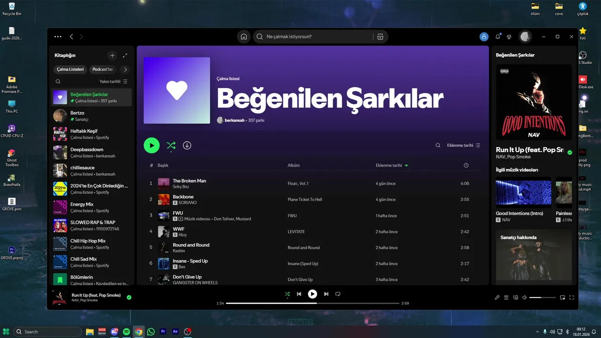The width and height of the screenshot is (601, 338).
Task: Open the 'Float:, Vol. 1' album link
Action: [x=298, y=184]
